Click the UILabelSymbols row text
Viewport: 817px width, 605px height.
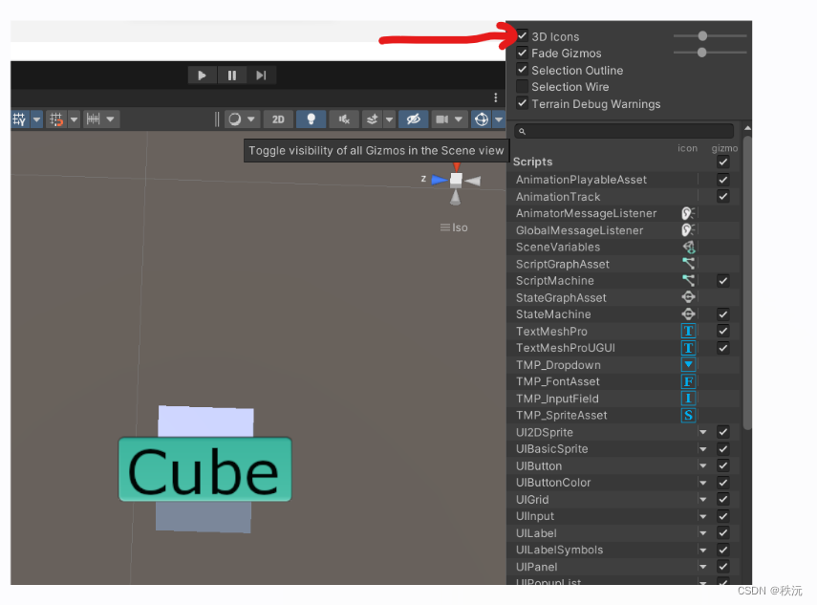click(x=559, y=550)
